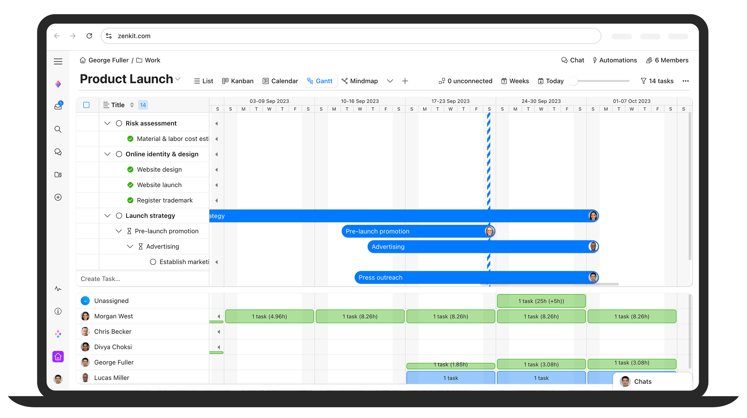Click the Create Task field
This screenshot has height=418, width=747.
click(100, 279)
